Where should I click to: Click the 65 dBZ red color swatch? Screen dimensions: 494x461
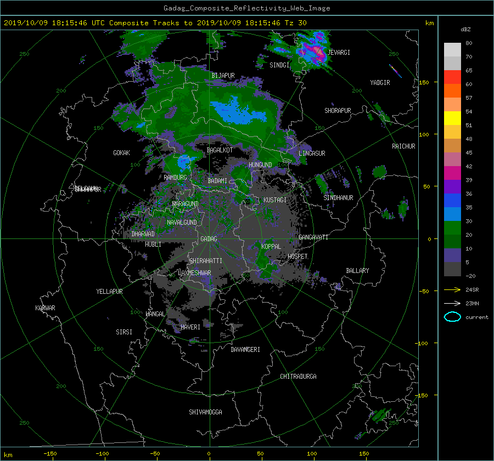coord(452,77)
